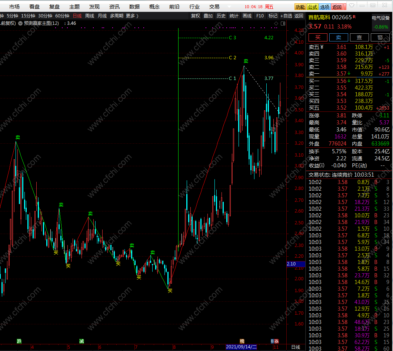Click the 统计 toolbar button
The height and width of the screenshot is (351, 393).
coord(234,16)
